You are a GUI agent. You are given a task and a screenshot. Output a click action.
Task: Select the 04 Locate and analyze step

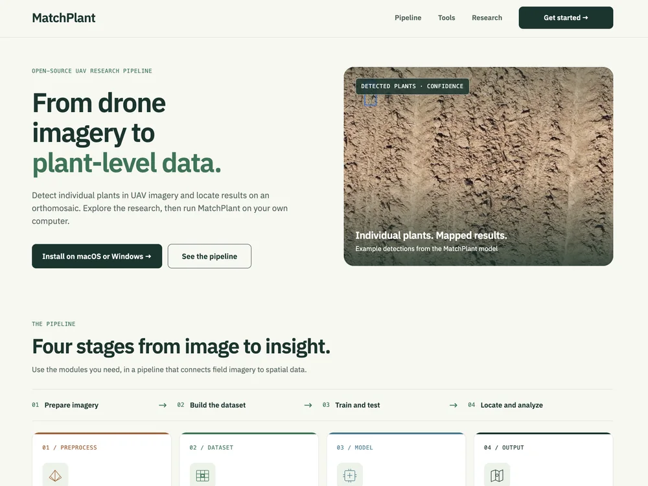pyautogui.click(x=505, y=405)
